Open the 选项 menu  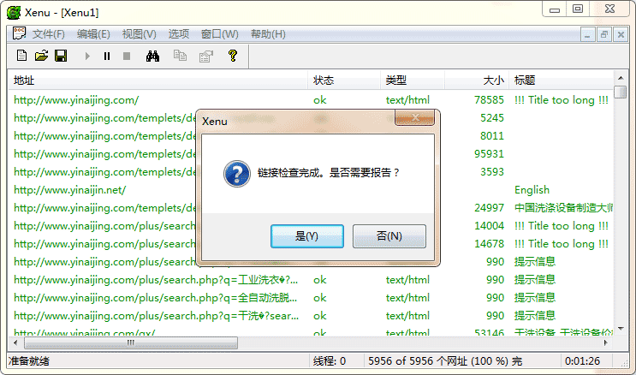pyautogui.click(x=179, y=34)
